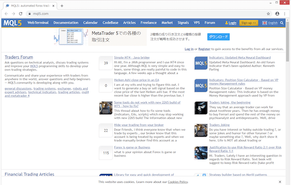Click MQL5 icon beside Position Size Calculator
The image size is (291, 185).
point(201,85)
